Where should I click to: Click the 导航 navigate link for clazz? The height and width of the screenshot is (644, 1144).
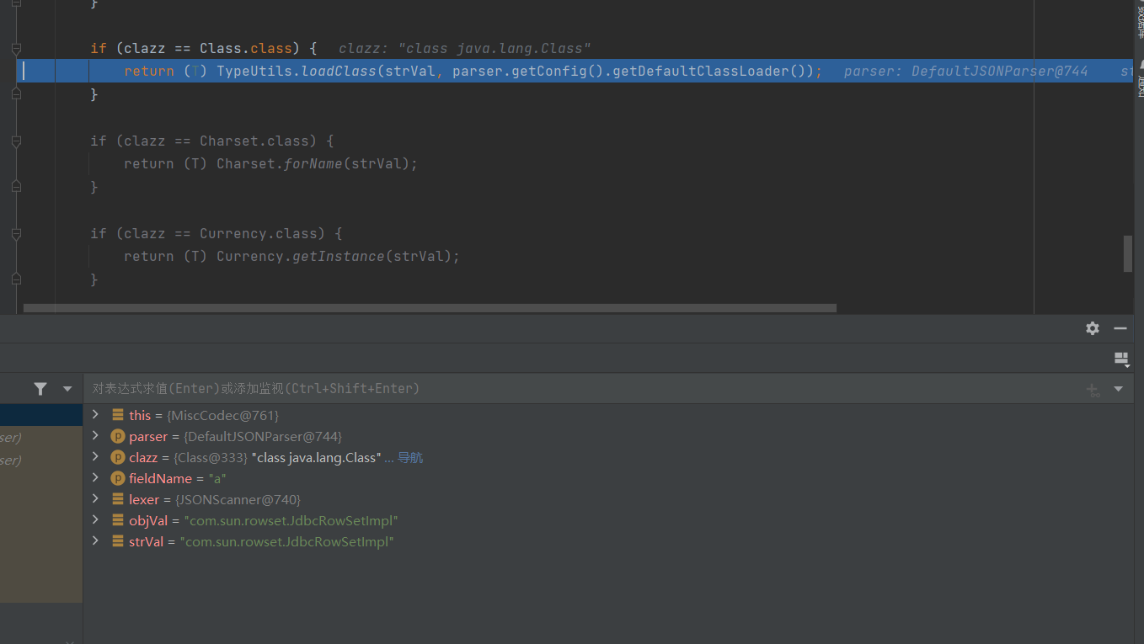410,457
